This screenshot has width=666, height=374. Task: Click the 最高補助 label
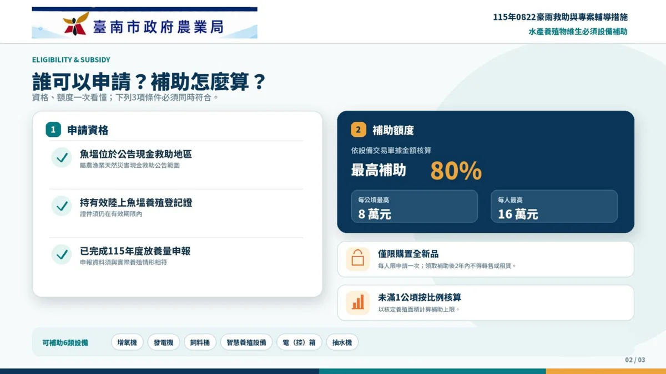379,171
